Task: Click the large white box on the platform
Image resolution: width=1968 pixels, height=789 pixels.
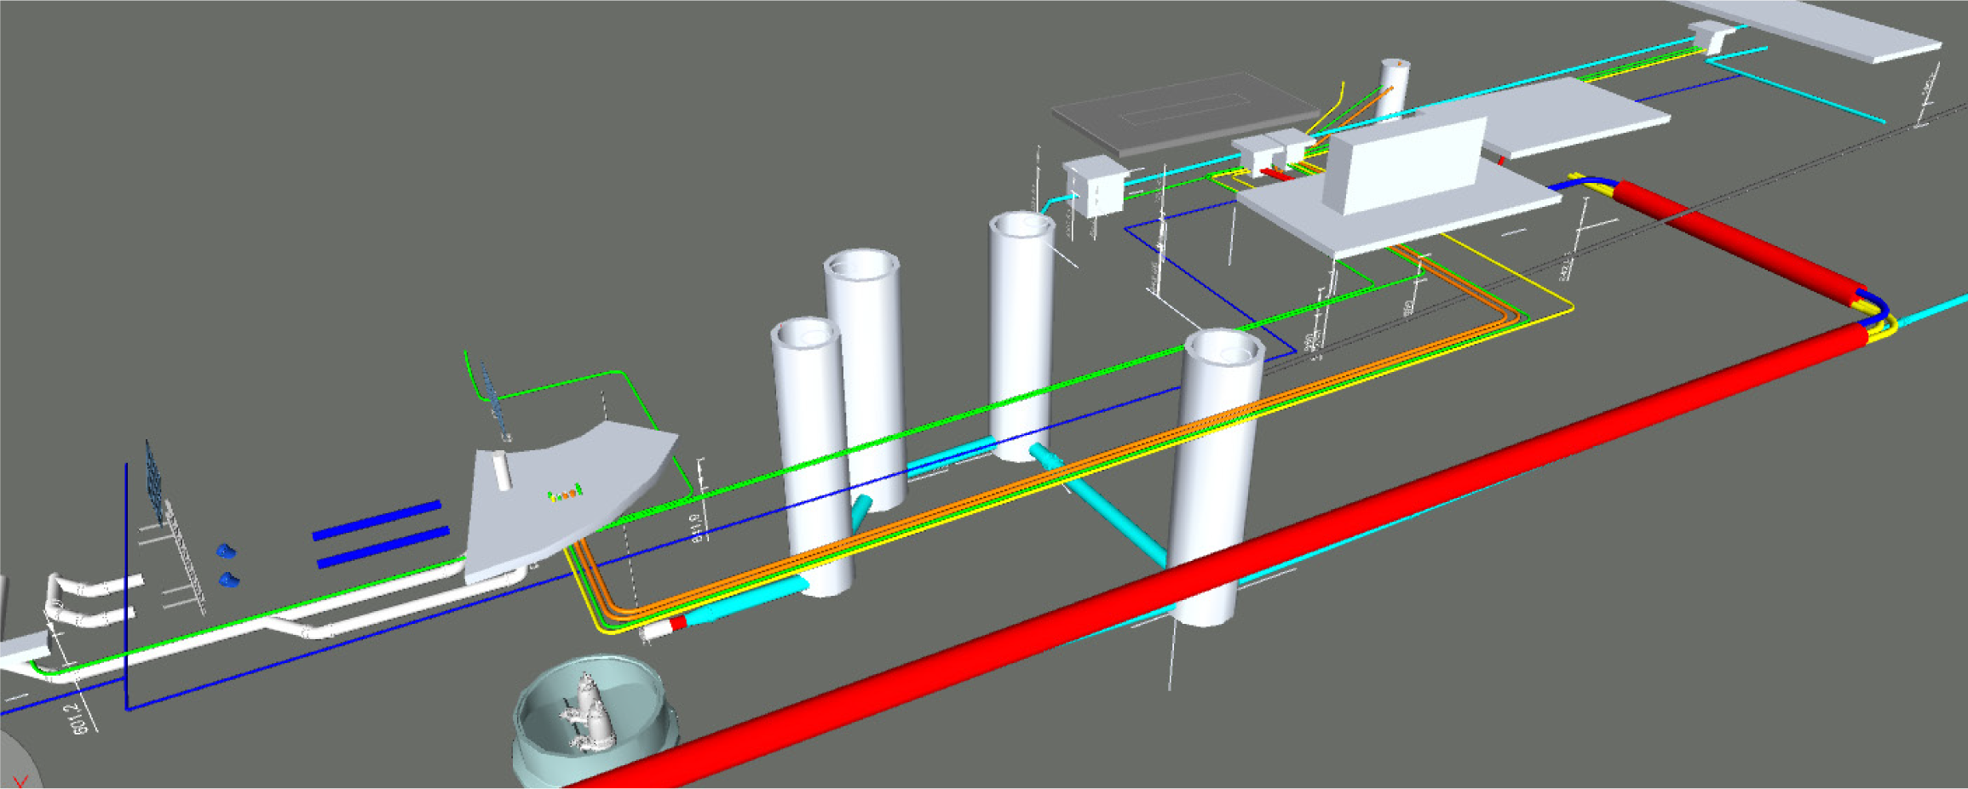Action: tap(1406, 166)
